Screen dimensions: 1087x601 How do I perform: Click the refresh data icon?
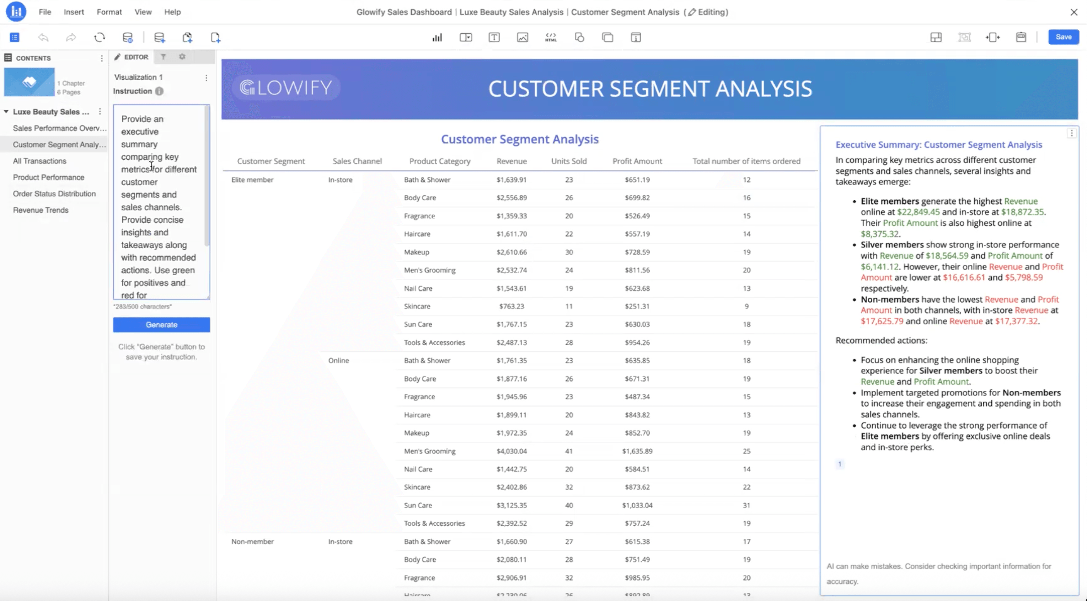click(x=100, y=38)
